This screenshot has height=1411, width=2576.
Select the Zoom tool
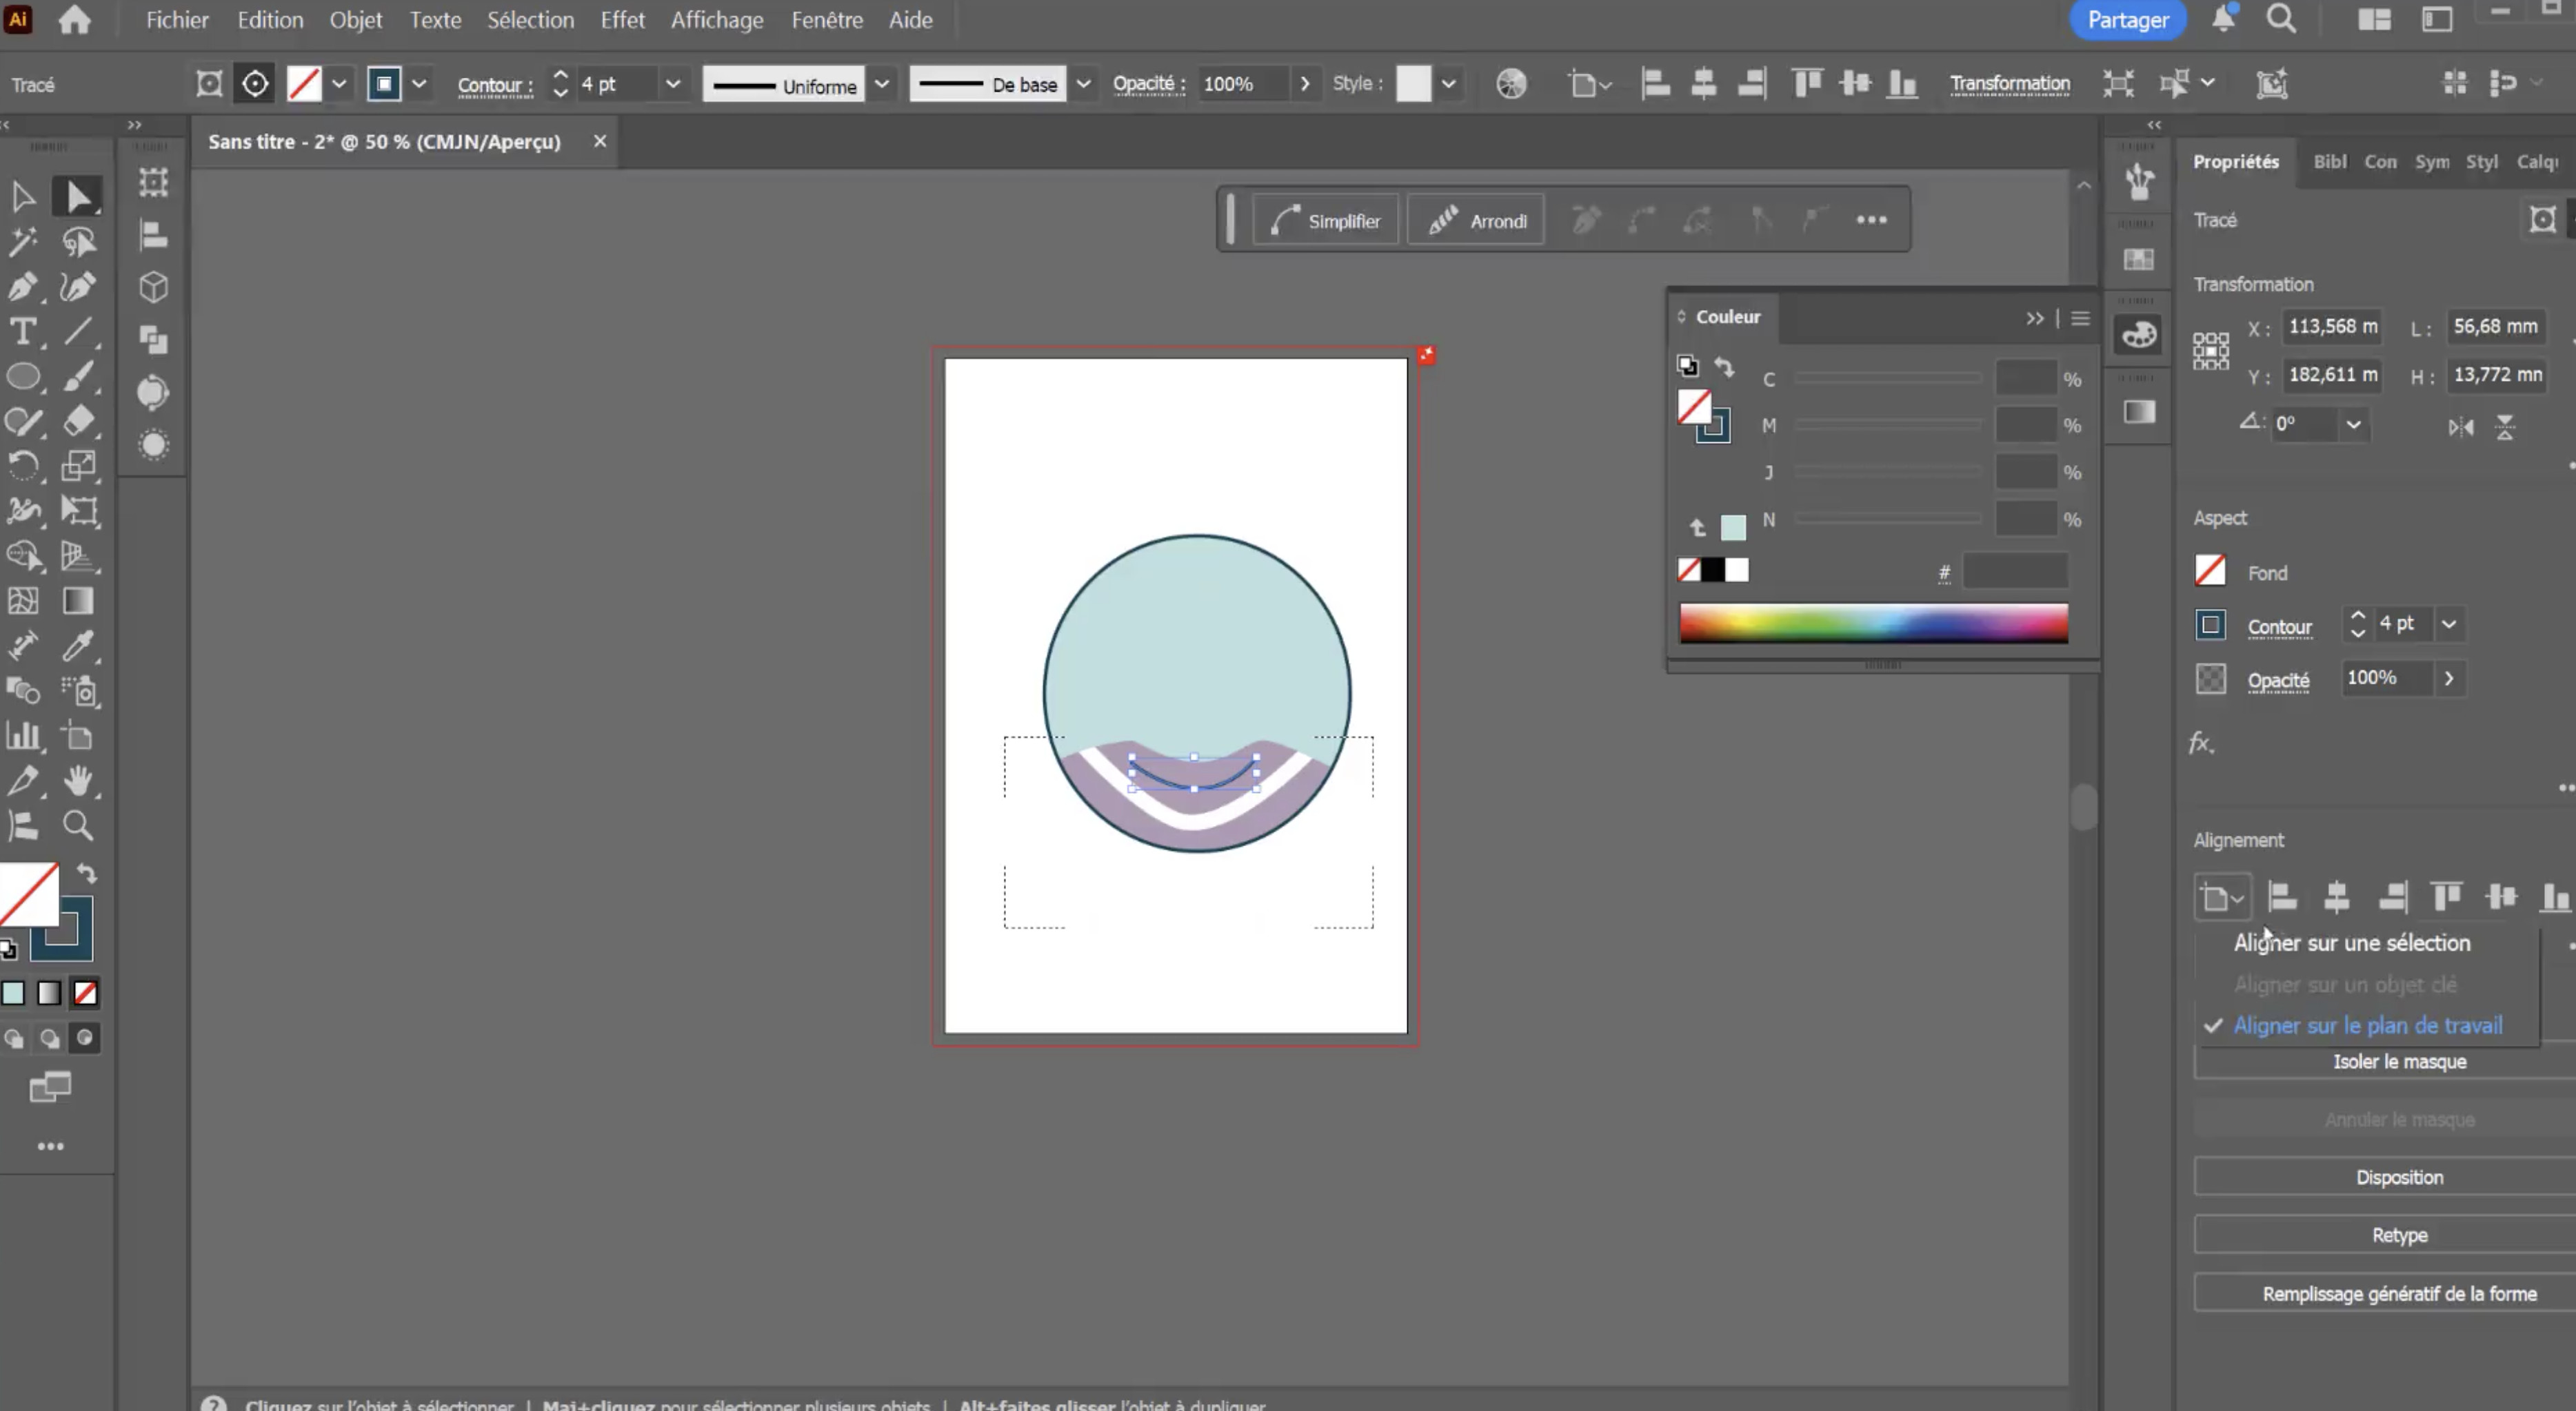[78, 825]
